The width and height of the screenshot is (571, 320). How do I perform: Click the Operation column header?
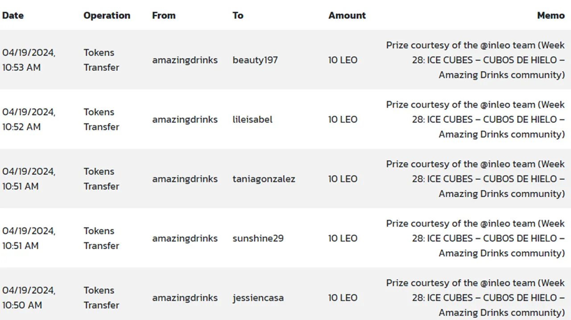[x=107, y=15]
